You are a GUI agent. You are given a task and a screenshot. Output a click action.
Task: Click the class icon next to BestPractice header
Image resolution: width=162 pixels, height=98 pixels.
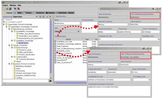point(55,16)
